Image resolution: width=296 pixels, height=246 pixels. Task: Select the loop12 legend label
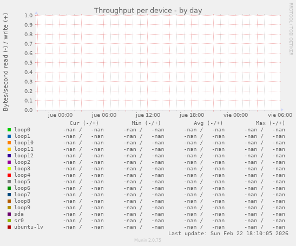24,156
